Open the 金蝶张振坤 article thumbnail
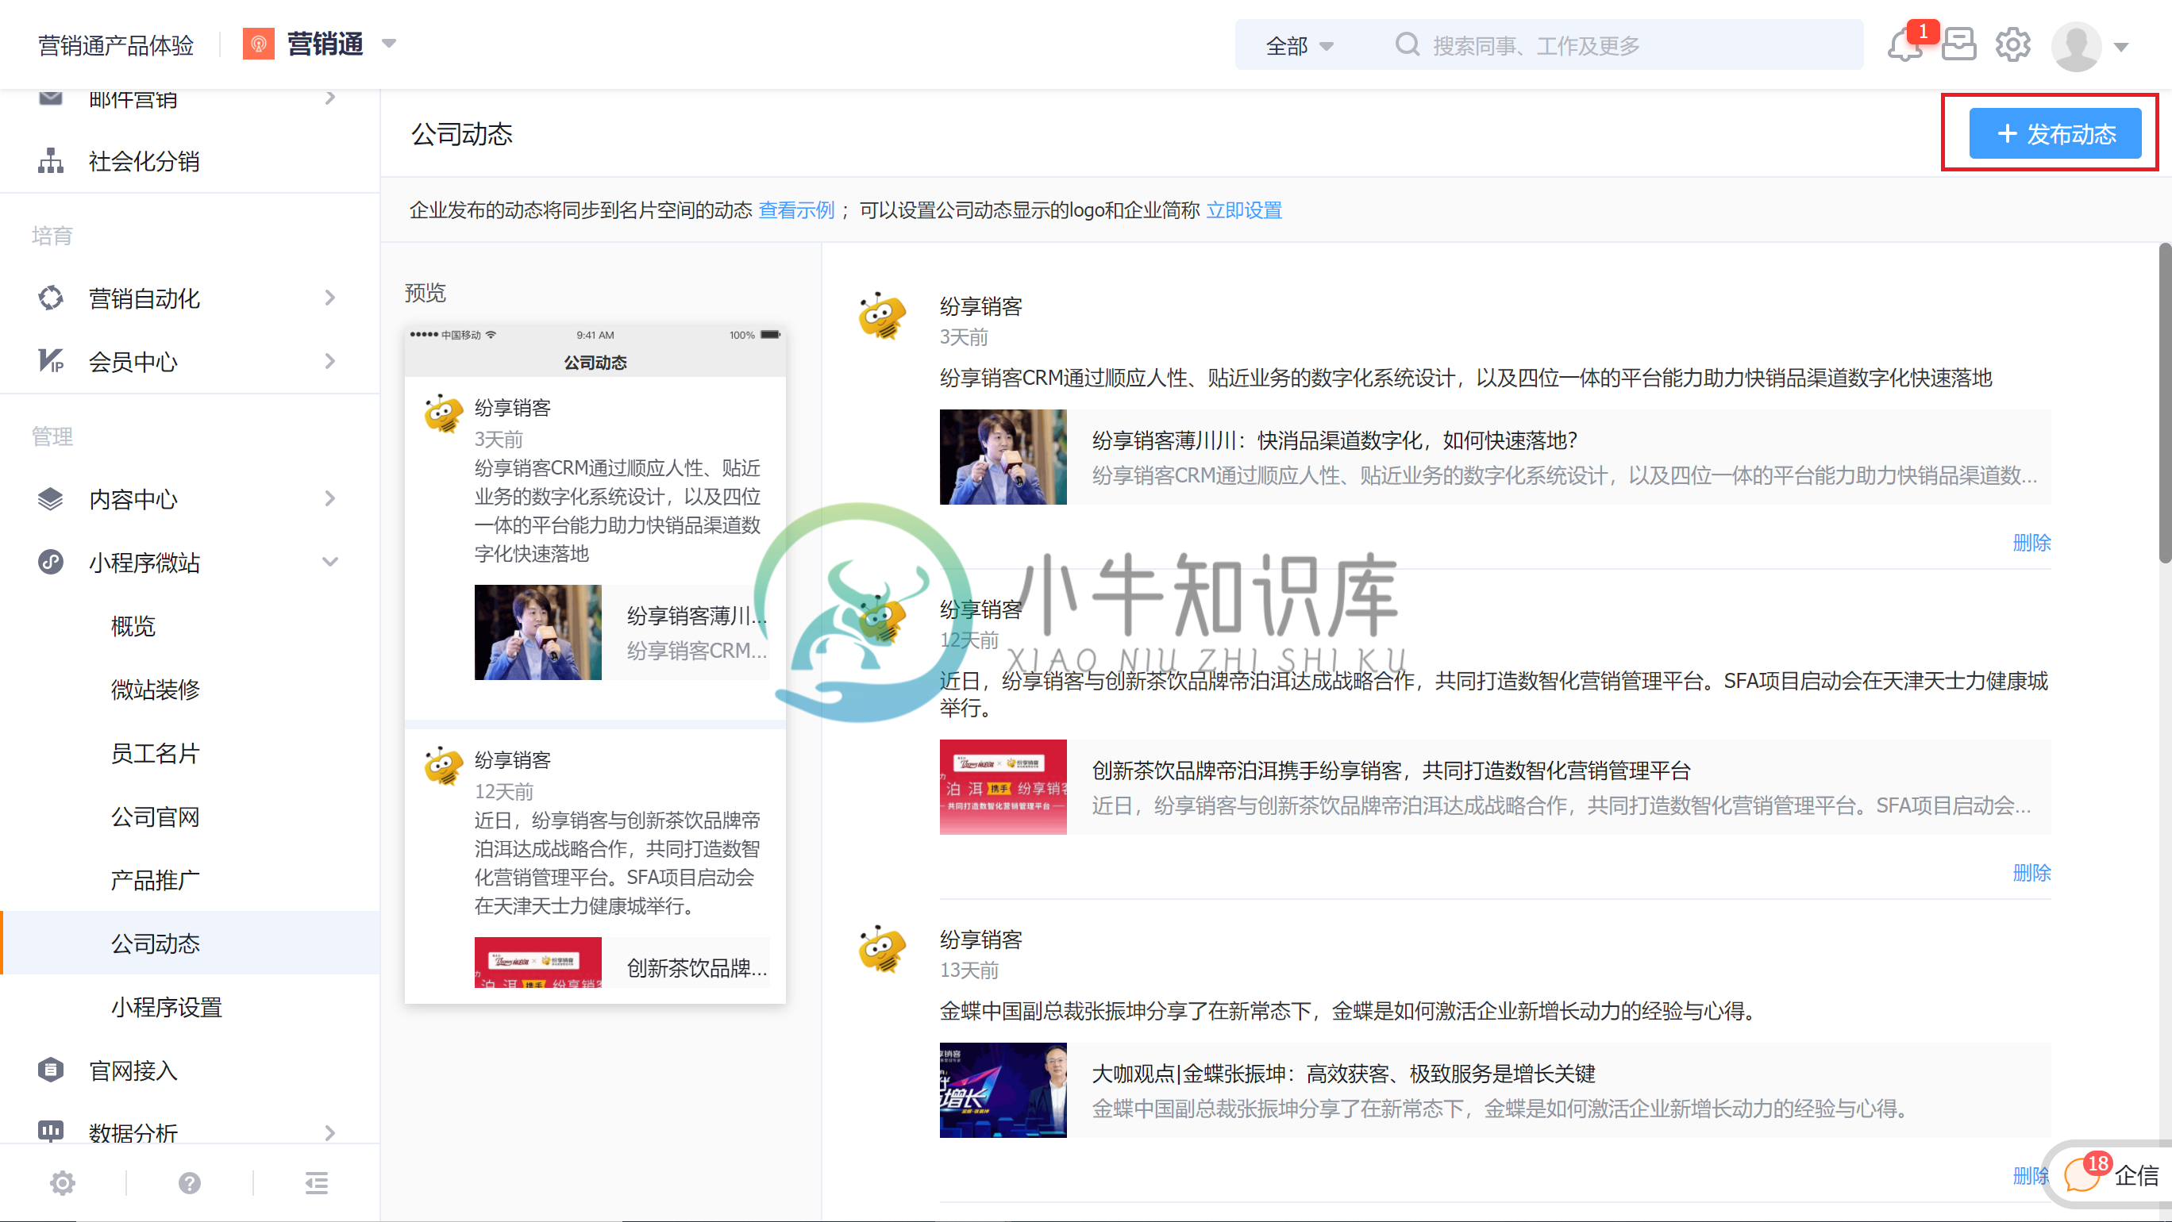The width and height of the screenshot is (2172, 1222). [x=1003, y=1089]
